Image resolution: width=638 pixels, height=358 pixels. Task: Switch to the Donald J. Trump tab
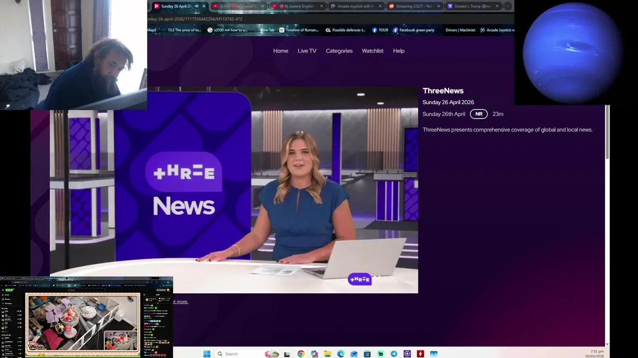click(473, 6)
